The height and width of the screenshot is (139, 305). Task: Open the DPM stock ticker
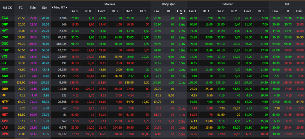pyautogui.click(x=5, y=134)
